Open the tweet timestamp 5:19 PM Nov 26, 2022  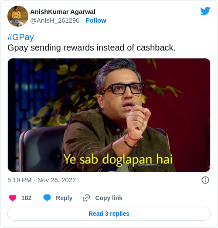[41, 180]
